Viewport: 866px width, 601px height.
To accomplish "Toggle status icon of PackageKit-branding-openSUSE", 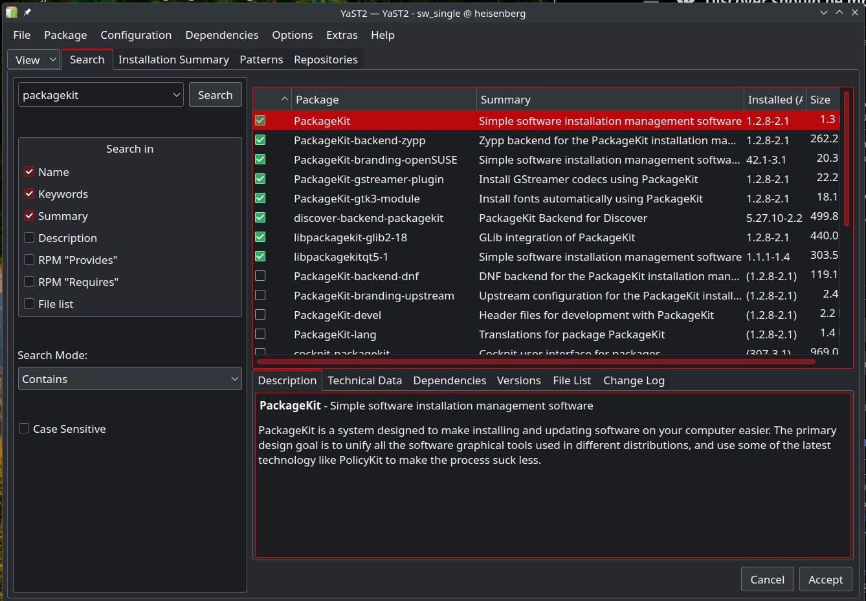I will [260, 159].
